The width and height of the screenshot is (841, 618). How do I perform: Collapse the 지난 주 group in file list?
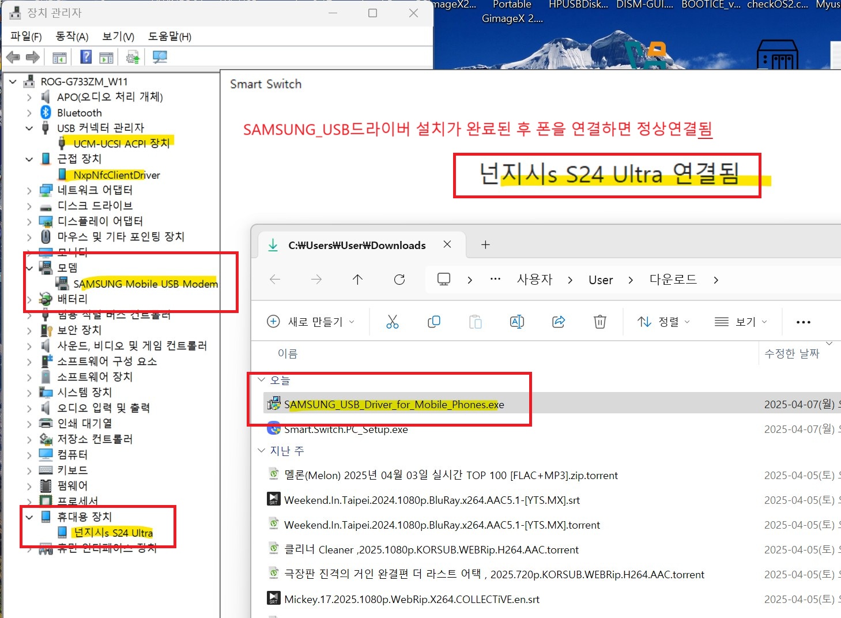[261, 451]
